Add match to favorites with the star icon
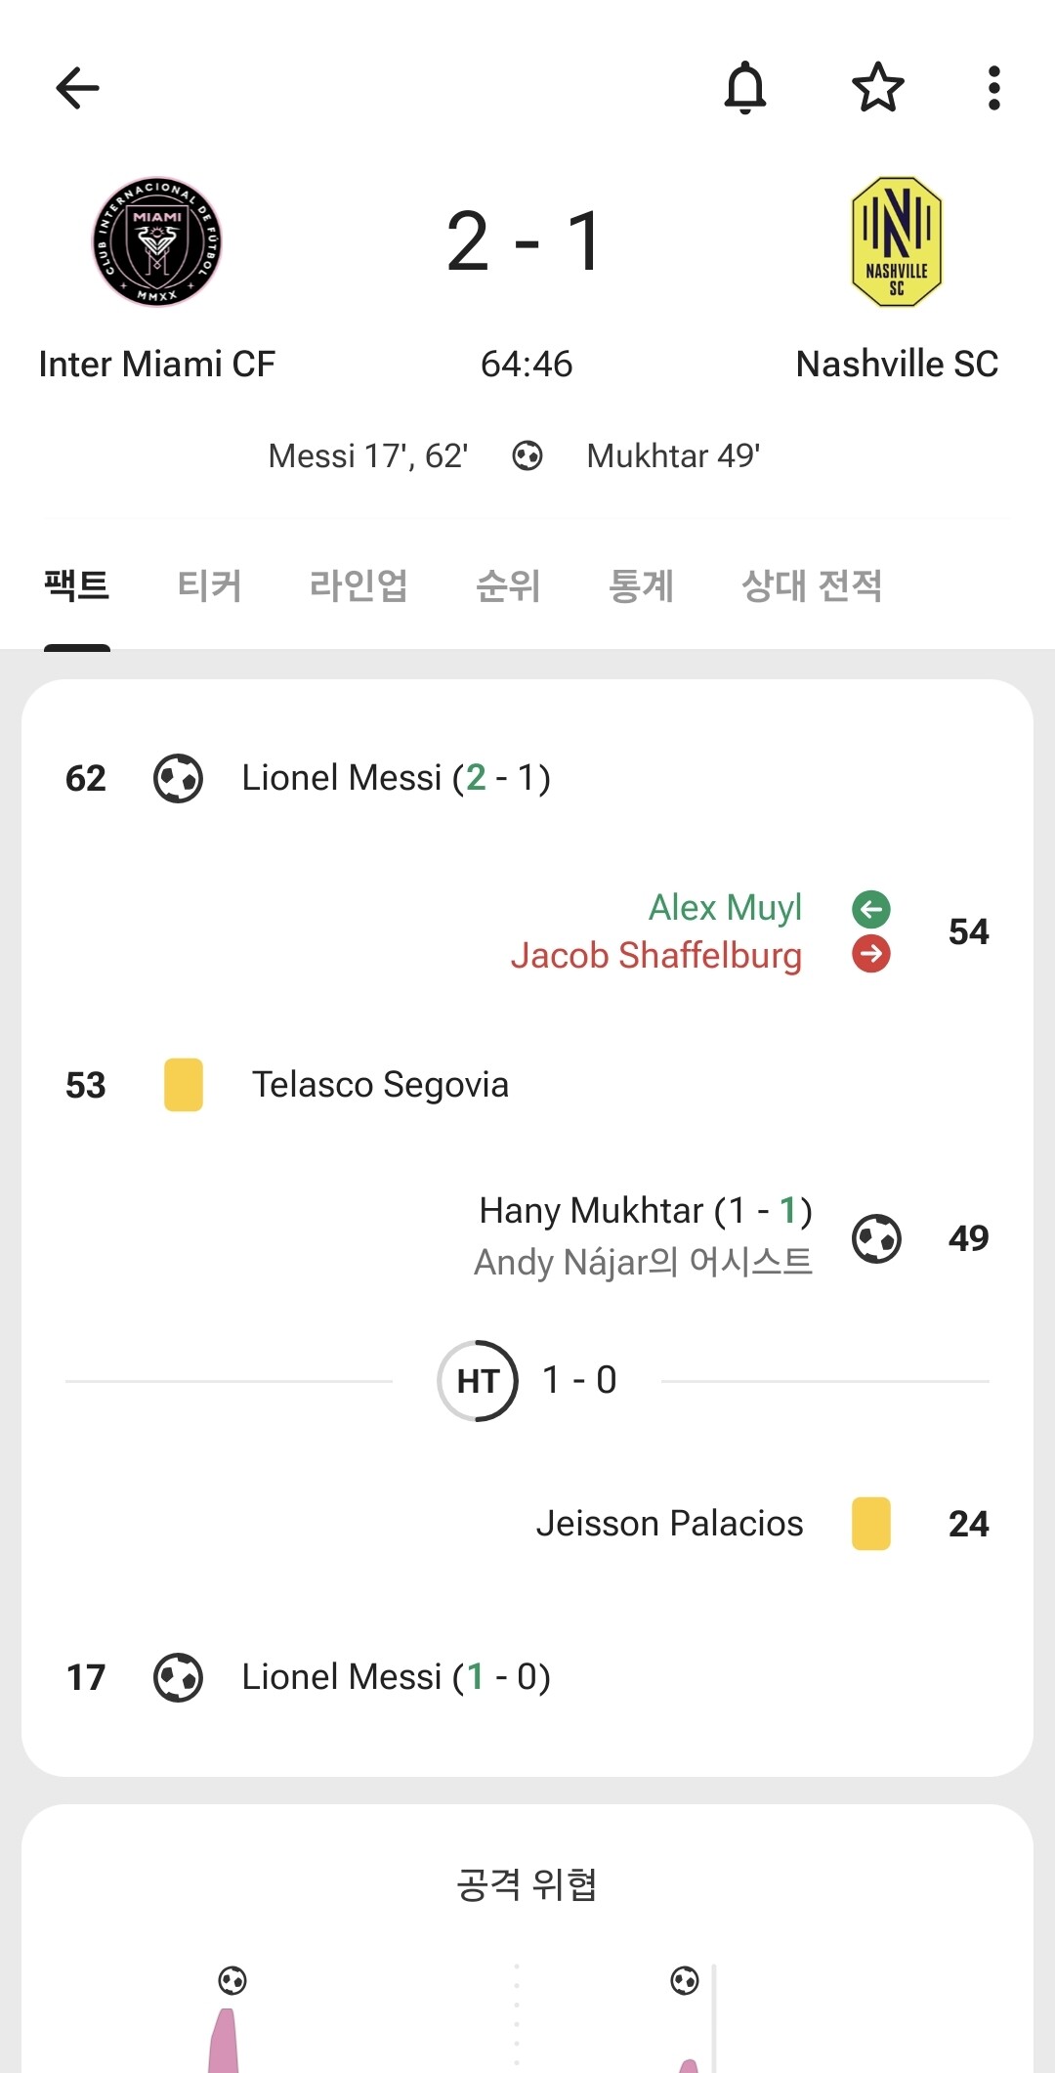Screen dimensions: 1055x2073 click(877, 88)
